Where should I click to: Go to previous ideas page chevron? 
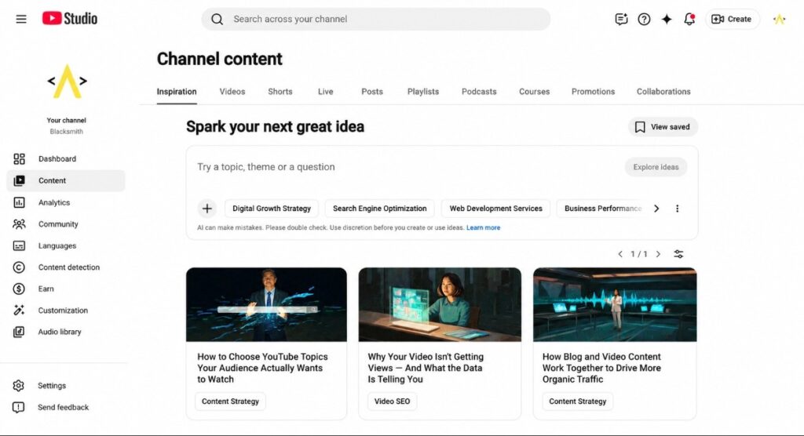coord(620,254)
